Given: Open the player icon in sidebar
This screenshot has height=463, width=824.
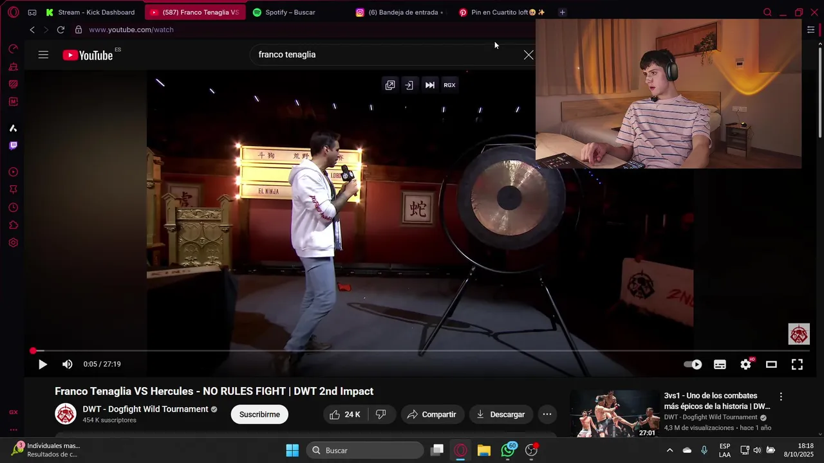Looking at the screenshot, I should click(x=13, y=172).
